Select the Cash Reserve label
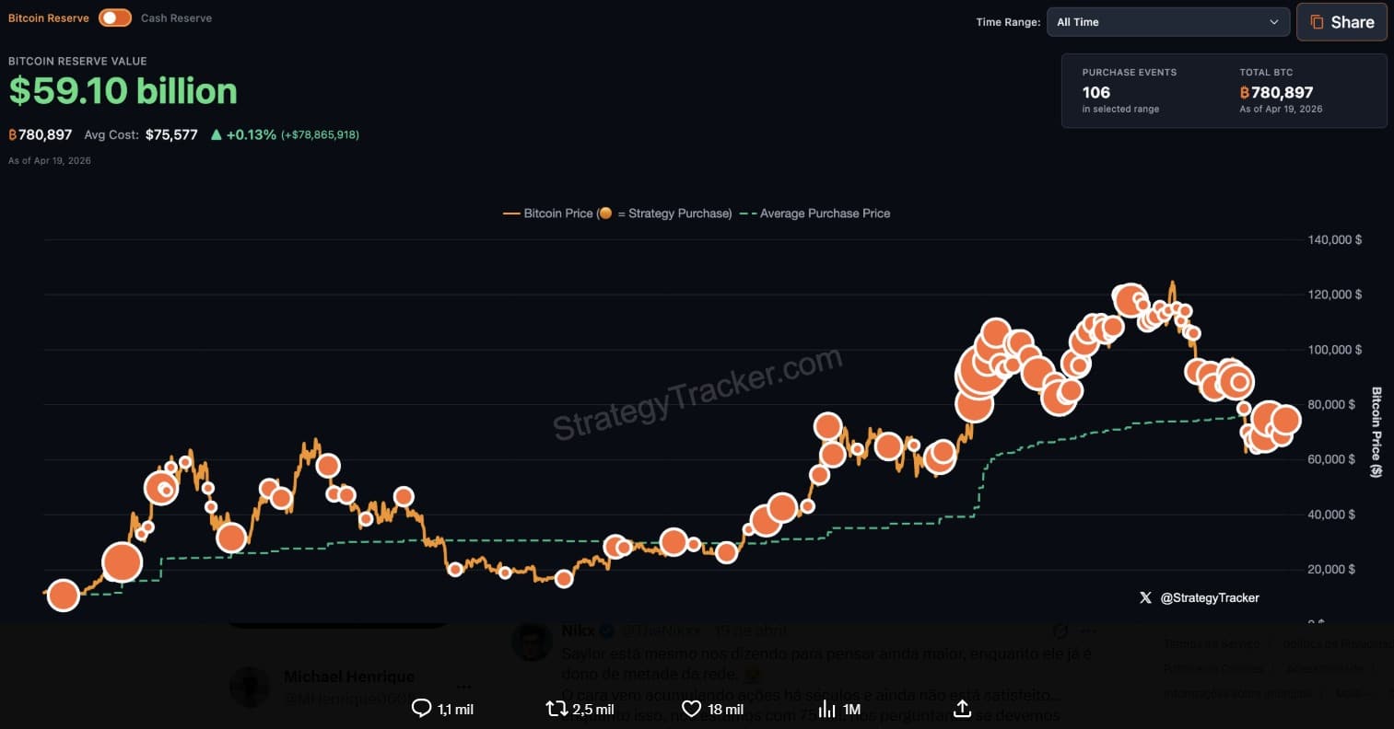Screen dimensions: 1394x729 click(176, 17)
